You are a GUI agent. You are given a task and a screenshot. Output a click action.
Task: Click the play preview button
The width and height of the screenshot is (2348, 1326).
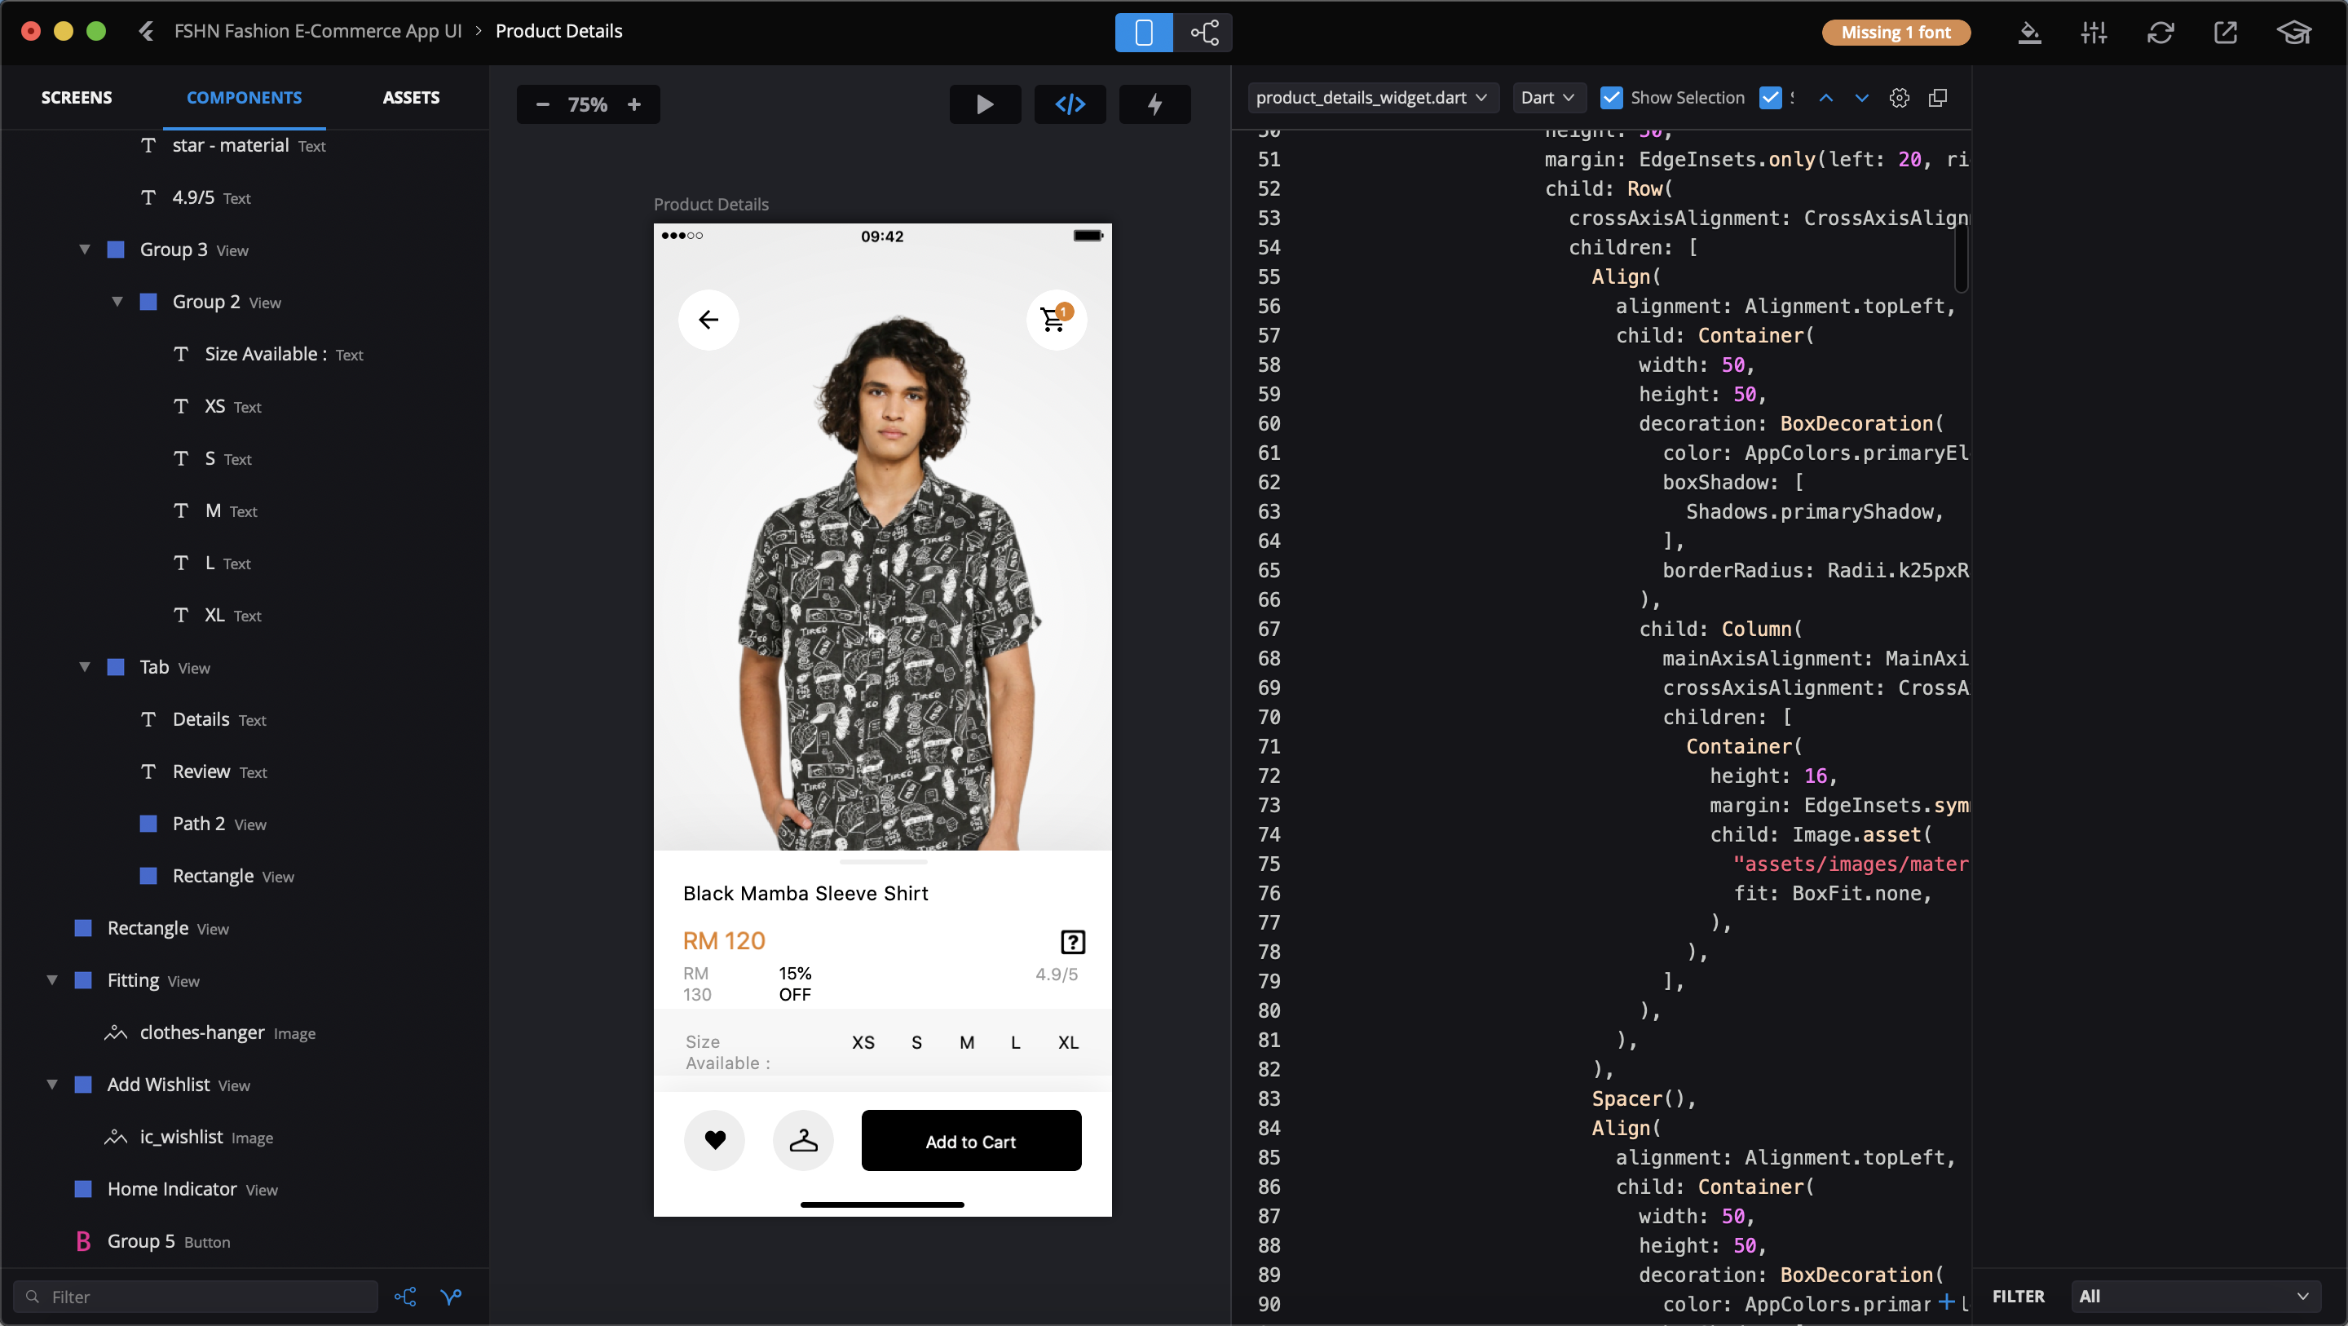click(984, 104)
